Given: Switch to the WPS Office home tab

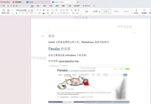Looking at the screenshot, I should coord(5,2).
